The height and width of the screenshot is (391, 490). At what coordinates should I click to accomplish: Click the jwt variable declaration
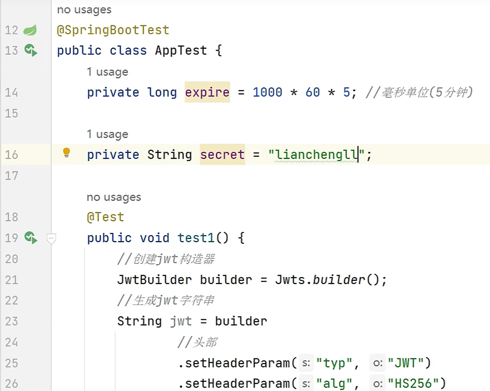tap(181, 321)
